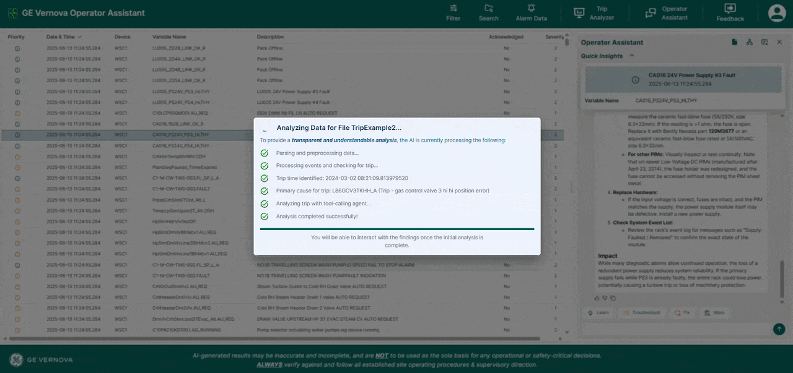Click the 'DRAIN VALVE UPSTREAM HP ST EVAC STEAM CV AUTO REQUEST' description
The height and width of the screenshot is (373, 793).
pyautogui.click(x=328, y=319)
